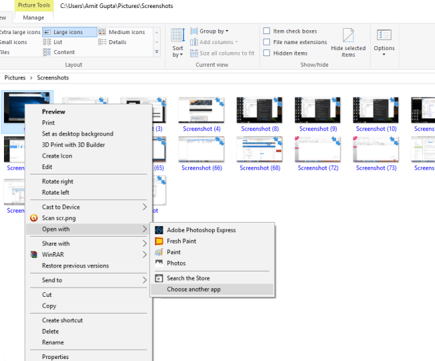
Task: Click Print in the context menu
Action: pyautogui.click(x=48, y=123)
